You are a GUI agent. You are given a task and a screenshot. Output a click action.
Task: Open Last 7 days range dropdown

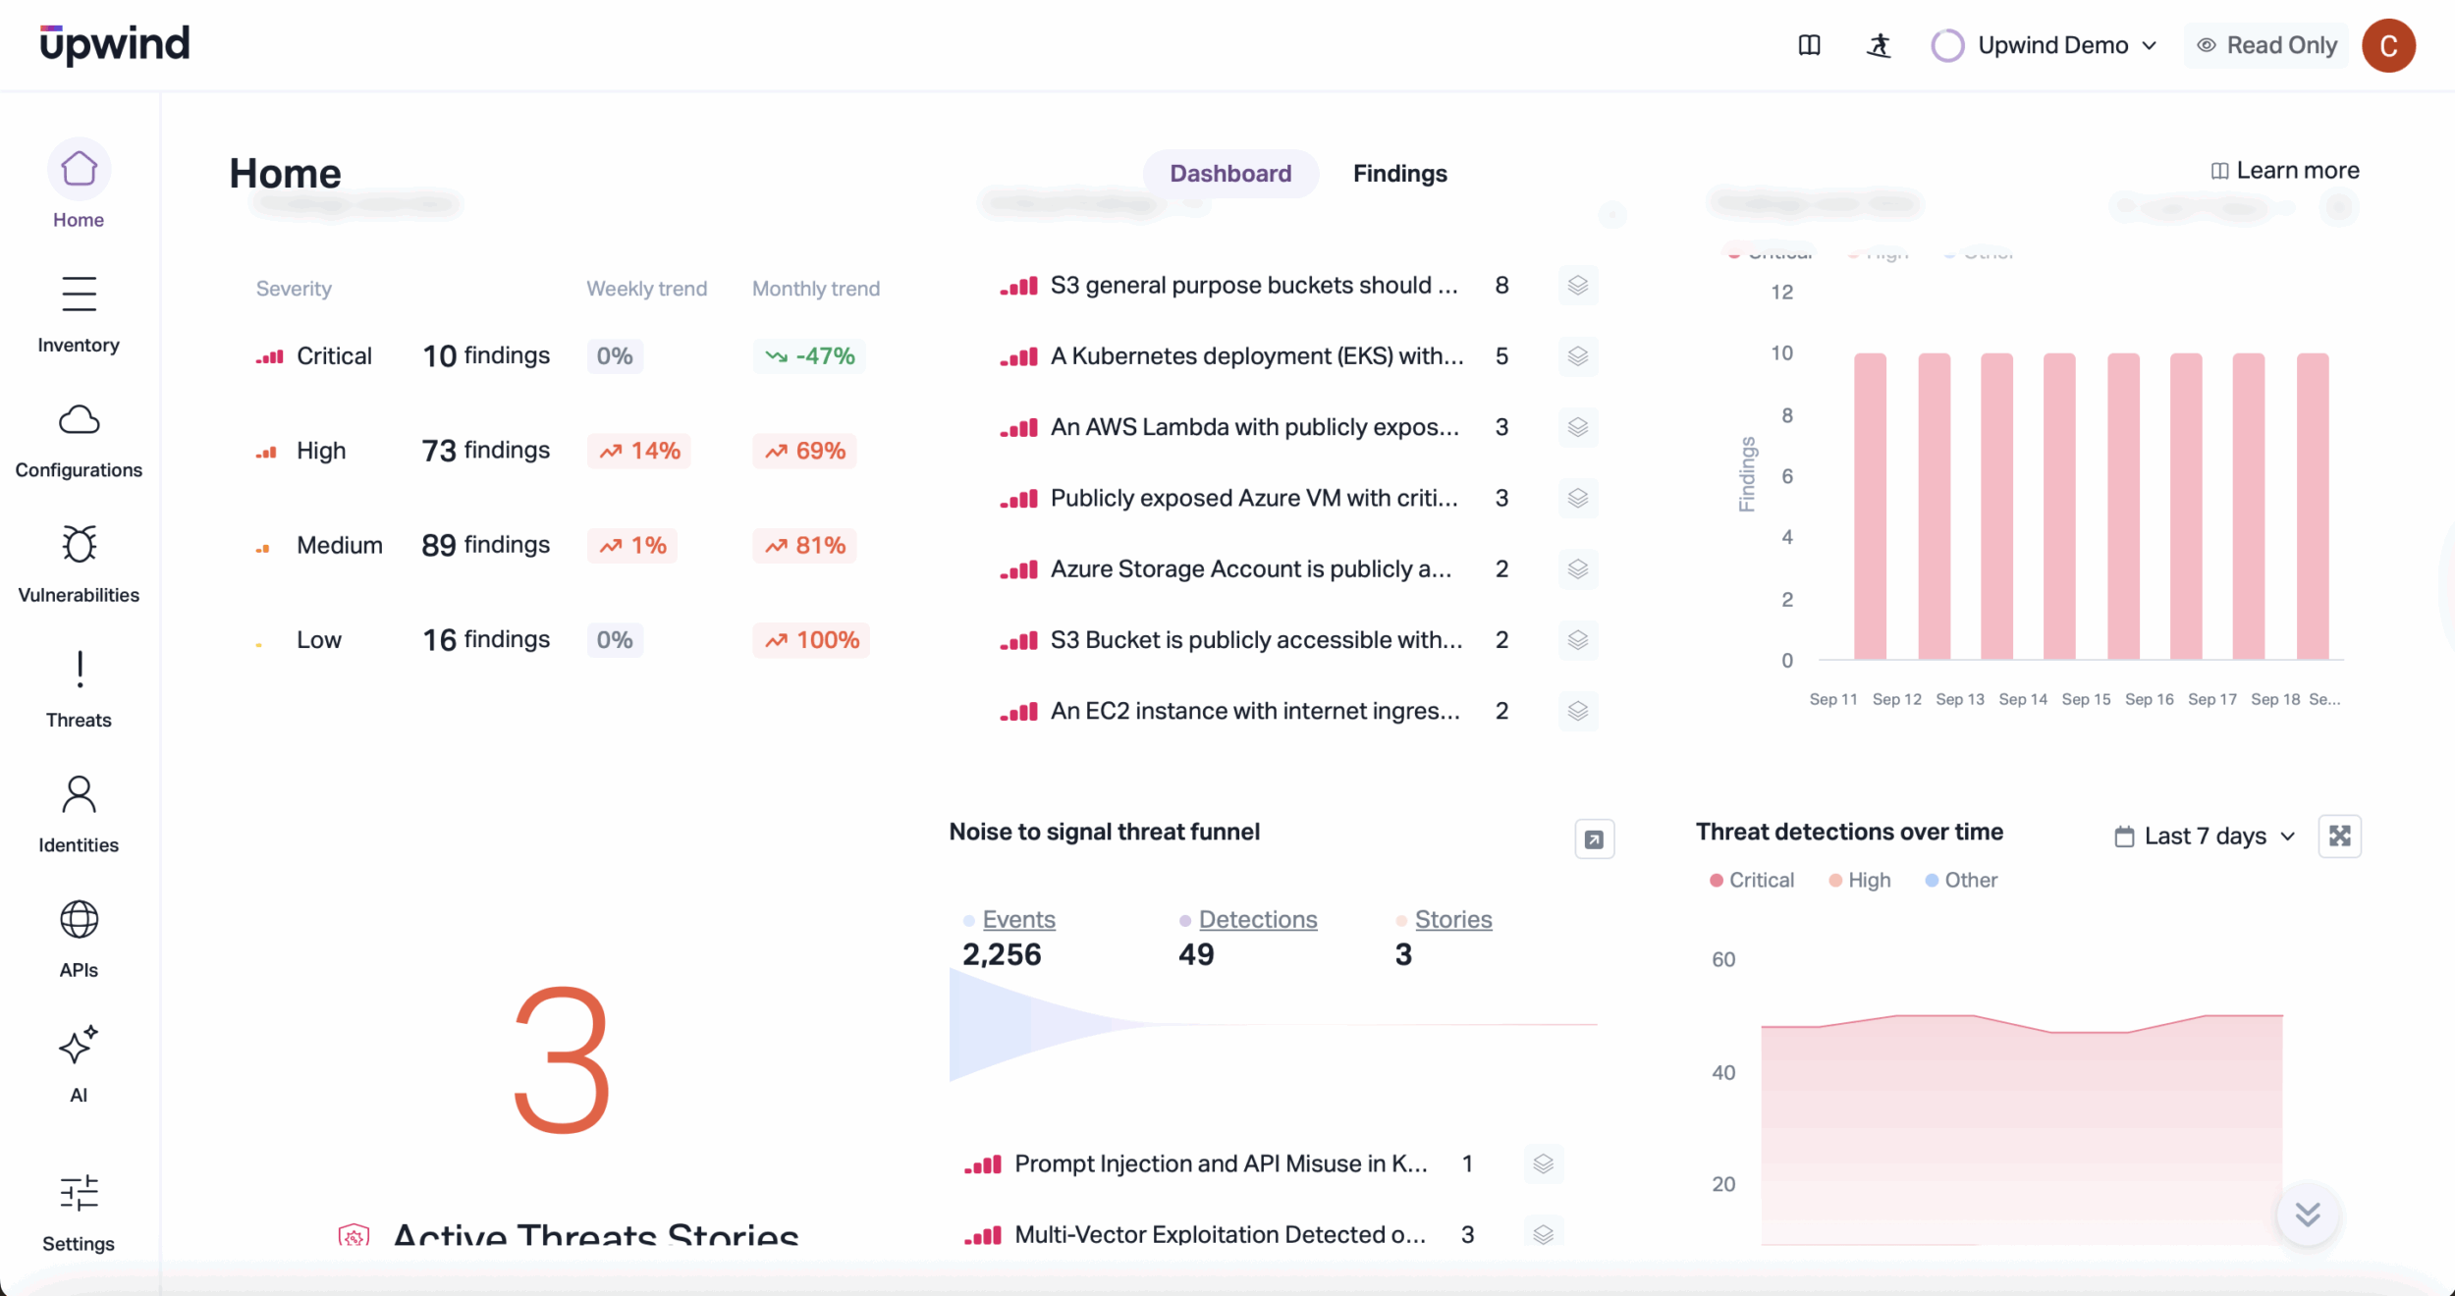2205,837
